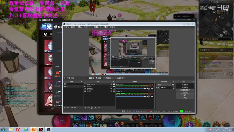Toggle visibility eye of 文本 (GDI+) source

111,84
